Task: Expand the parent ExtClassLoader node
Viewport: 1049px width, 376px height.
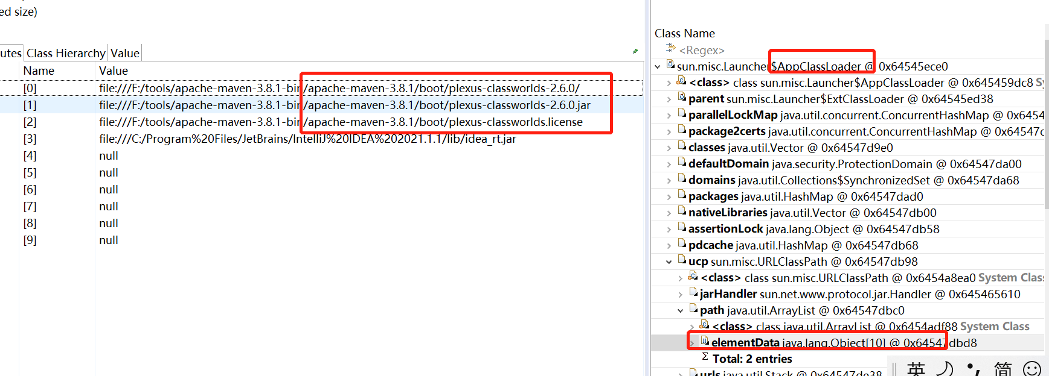Action: [x=669, y=99]
